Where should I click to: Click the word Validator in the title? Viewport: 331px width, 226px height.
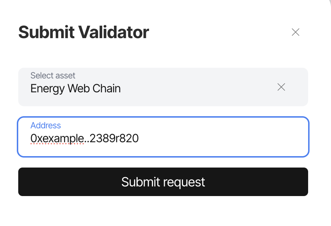[114, 32]
